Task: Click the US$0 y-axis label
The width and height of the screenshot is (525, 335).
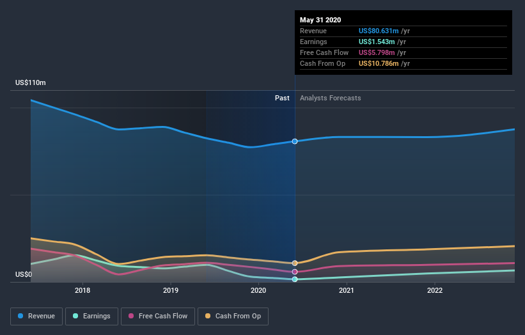Action: pyautogui.click(x=24, y=274)
